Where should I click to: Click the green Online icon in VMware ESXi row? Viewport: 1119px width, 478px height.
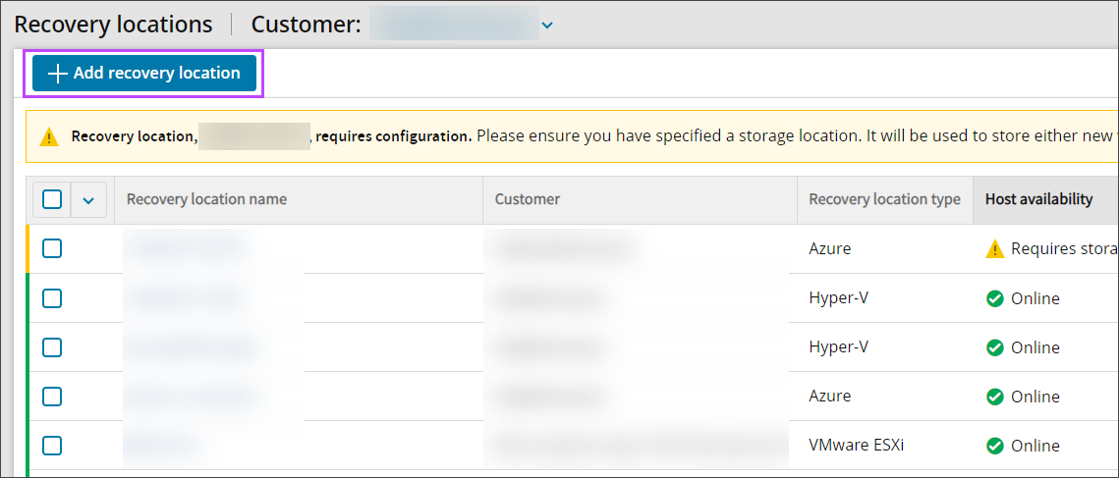point(994,446)
